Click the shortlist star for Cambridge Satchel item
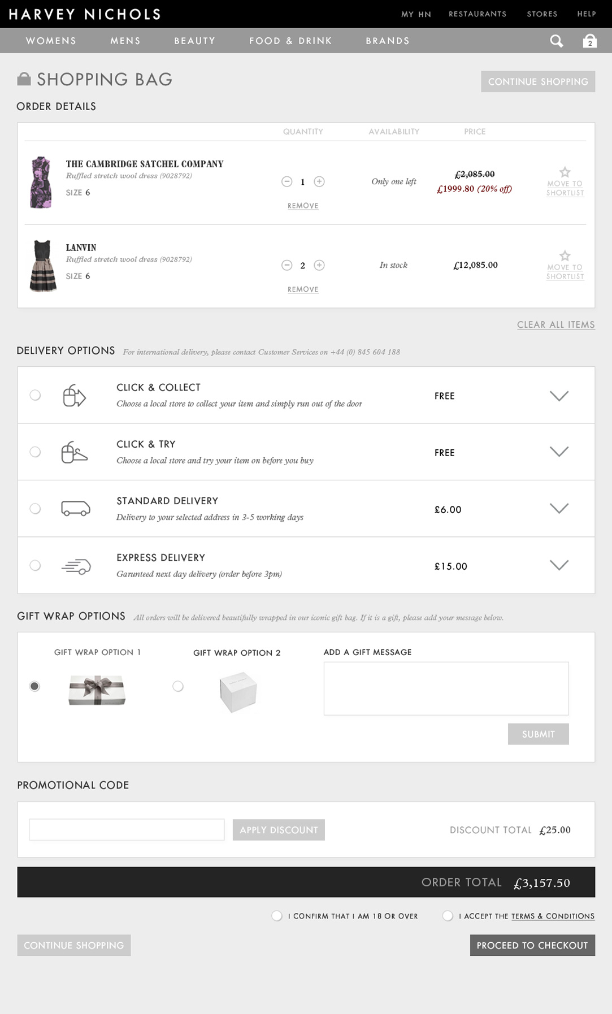The height and width of the screenshot is (1014, 612). pyautogui.click(x=565, y=172)
